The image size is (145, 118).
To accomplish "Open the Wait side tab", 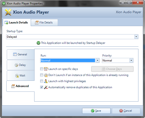I will 21,75.
